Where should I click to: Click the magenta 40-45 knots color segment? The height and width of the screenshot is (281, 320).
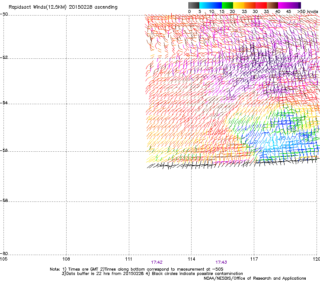pyautogui.click(x=284, y=5)
